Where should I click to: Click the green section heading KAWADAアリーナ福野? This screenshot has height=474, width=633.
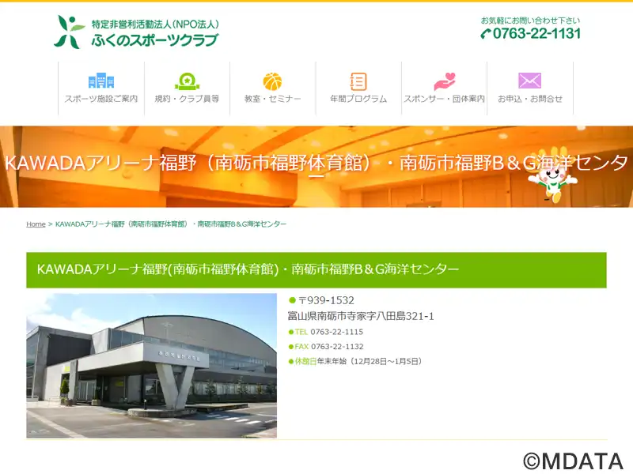248,269
